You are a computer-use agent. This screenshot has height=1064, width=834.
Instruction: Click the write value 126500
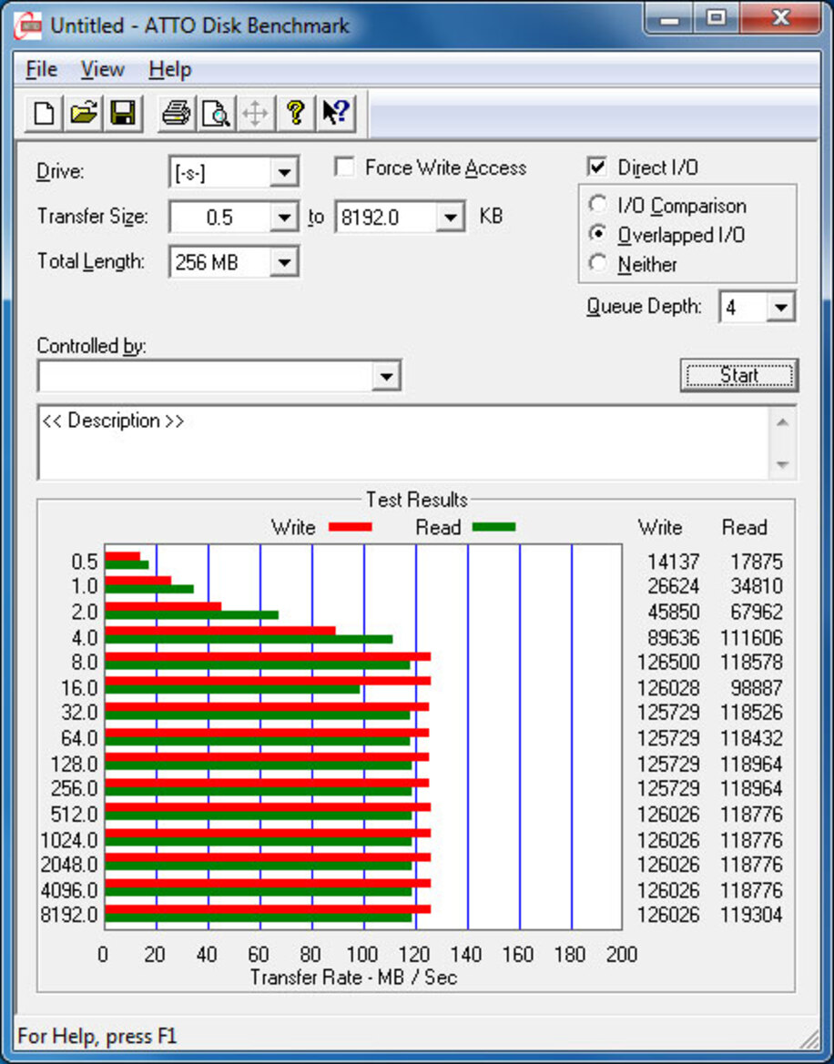point(667,663)
